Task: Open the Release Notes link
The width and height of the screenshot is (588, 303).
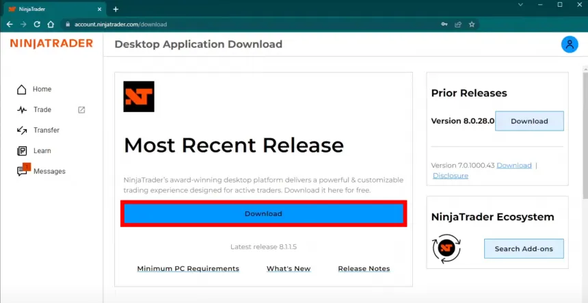Action: (364, 269)
